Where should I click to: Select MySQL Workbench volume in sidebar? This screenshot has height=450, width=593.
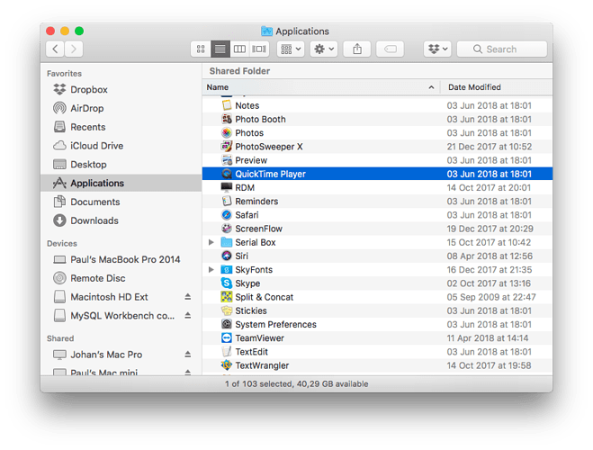point(122,315)
